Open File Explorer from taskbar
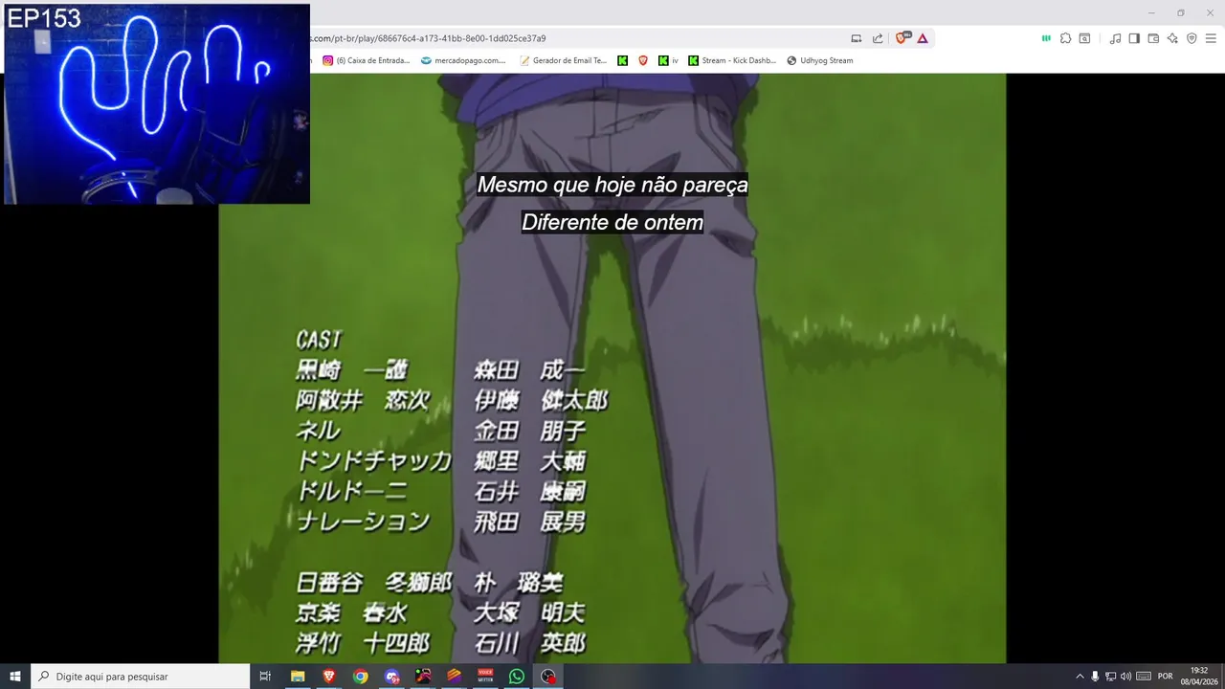Image resolution: width=1225 pixels, height=689 pixels. (x=298, y=677)
